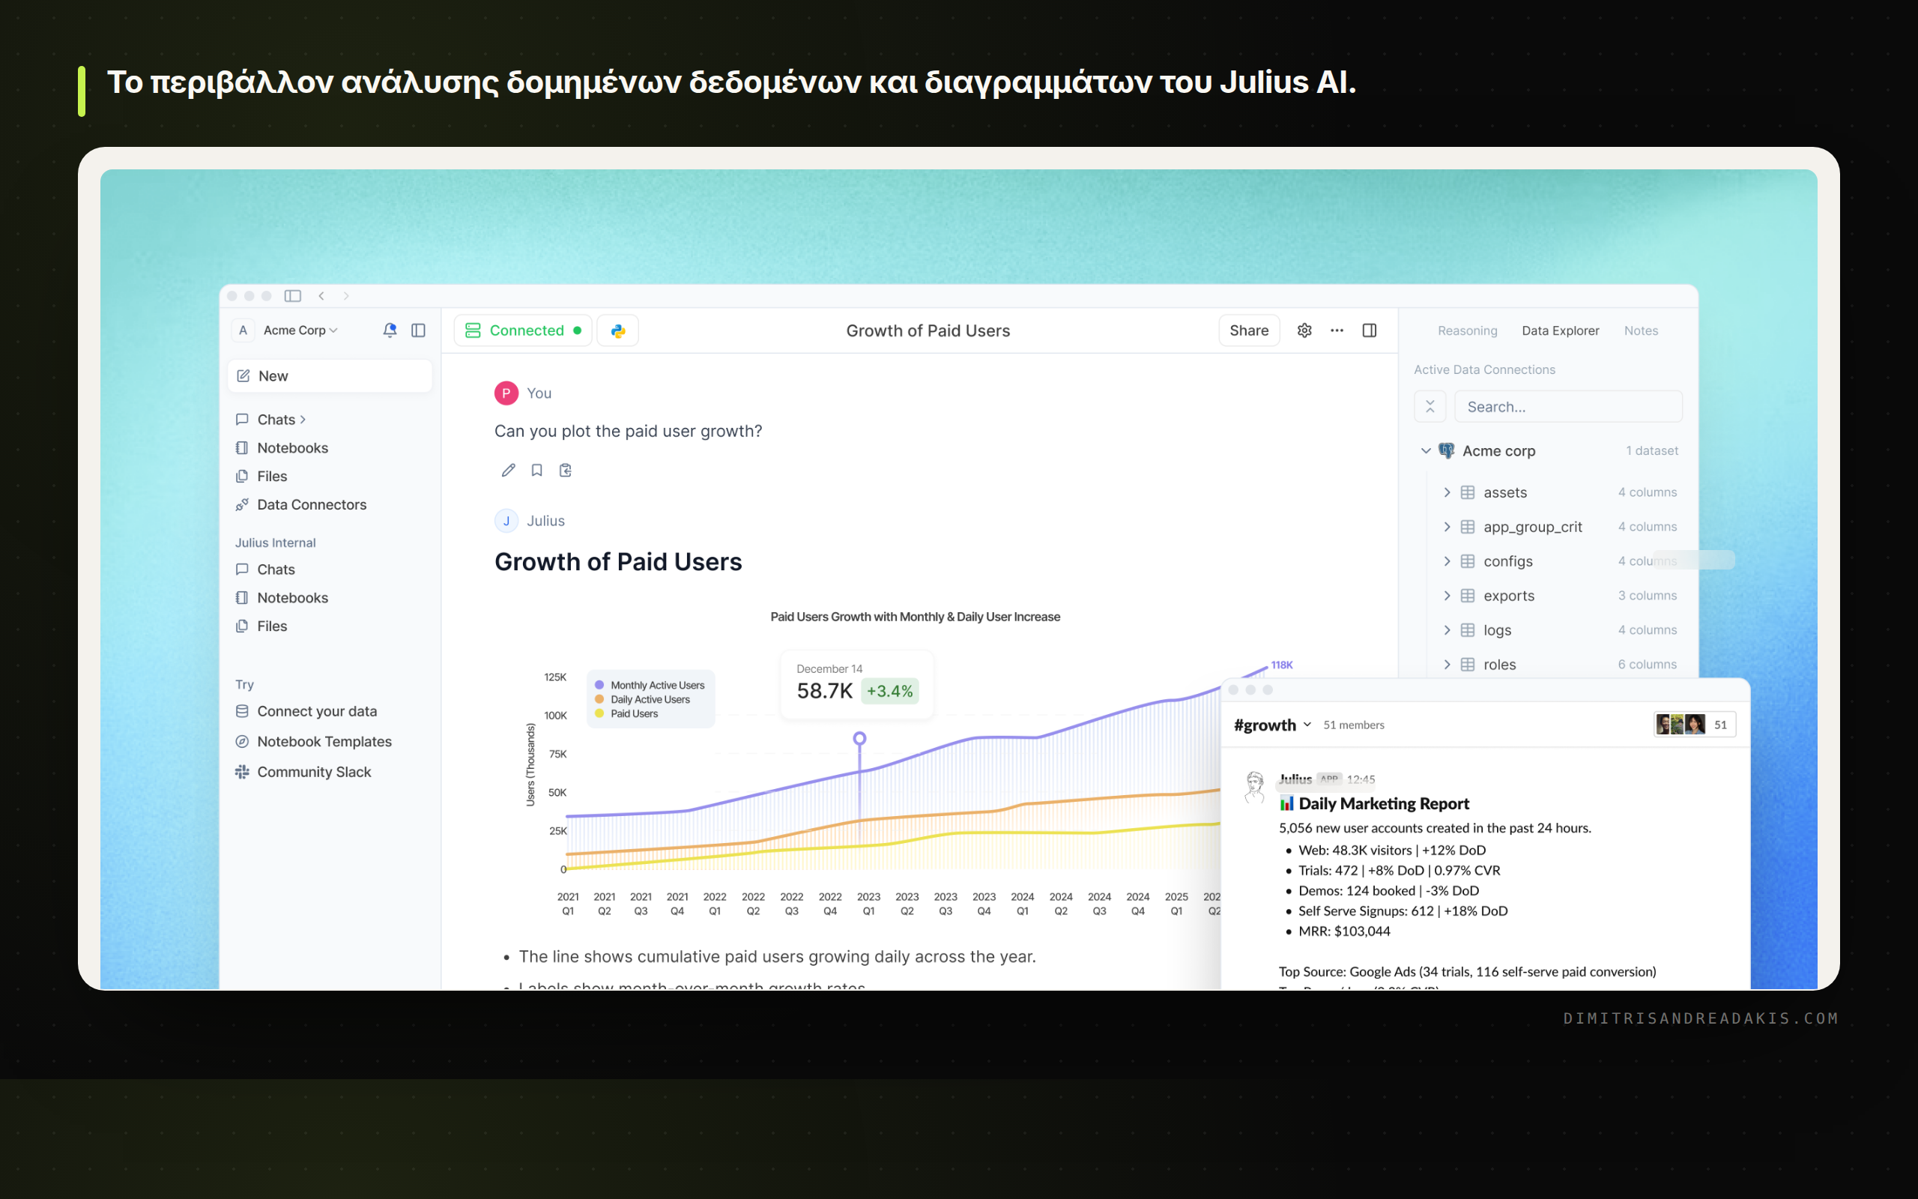Click the plug icon beside Data Connectors
The image size is (1918, 1199).
point(243,504)
